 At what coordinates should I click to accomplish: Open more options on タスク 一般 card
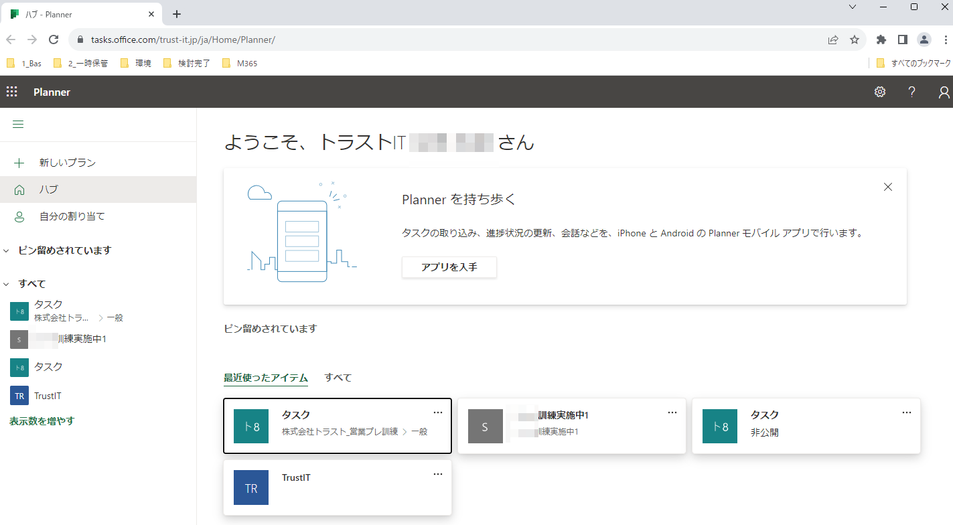[438, 412]
